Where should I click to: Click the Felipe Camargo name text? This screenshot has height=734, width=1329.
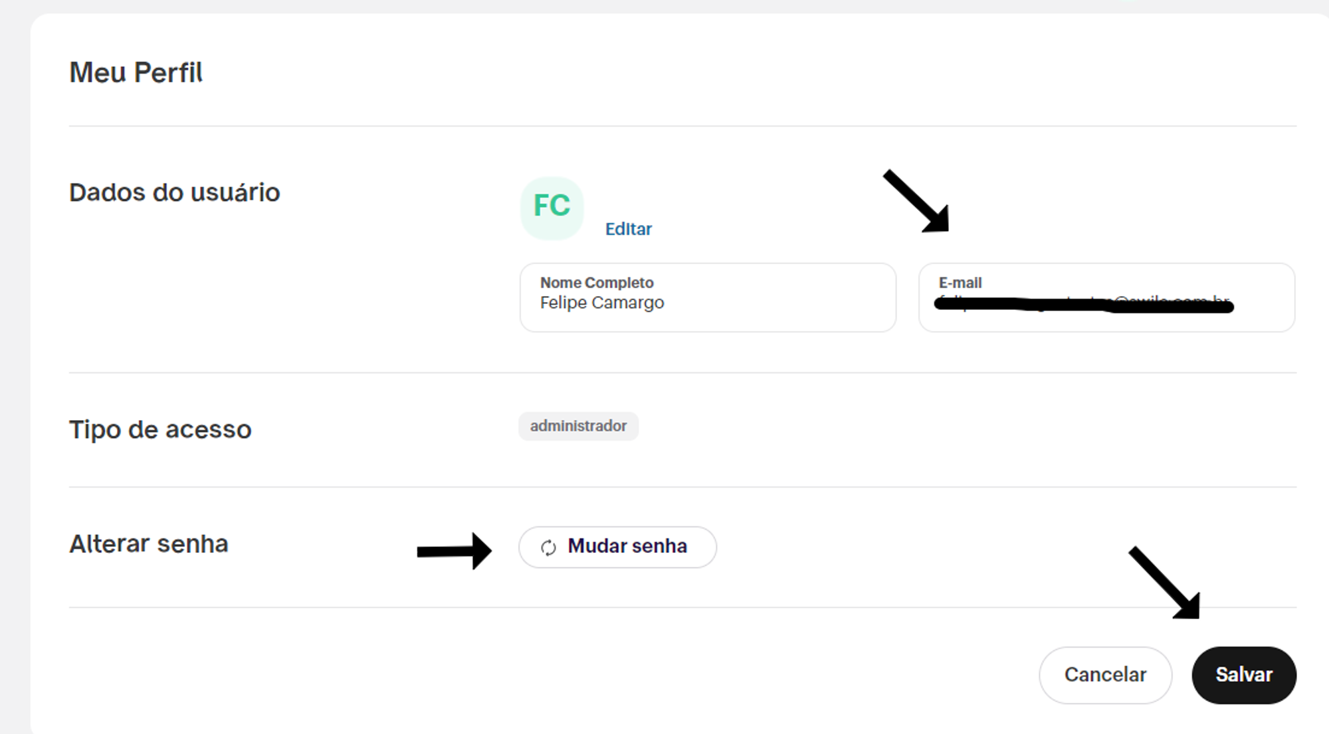[x=602, y=303]
